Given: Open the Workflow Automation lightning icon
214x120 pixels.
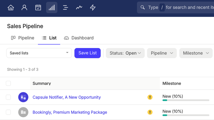Looking at the screenshot, I should 93,8.
